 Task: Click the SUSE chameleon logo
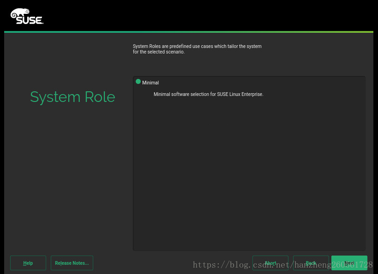pos(27,17)
